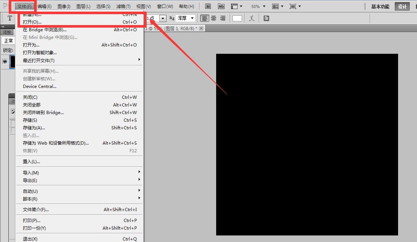The image size is (417, 242).
Task: Expand the anti-aliasing 浑厚 dropdown
Action: click(186, 18)
